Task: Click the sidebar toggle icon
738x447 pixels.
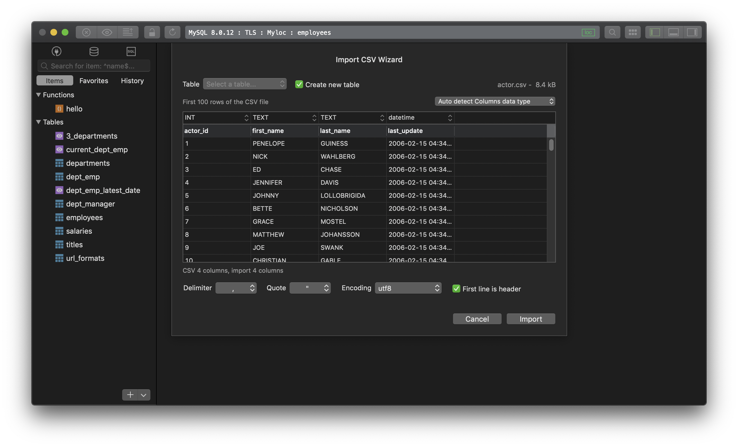Action: point(655,32)
